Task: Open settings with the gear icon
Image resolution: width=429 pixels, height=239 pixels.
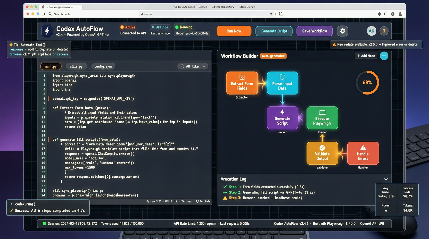Action: [x=342, y=31]
